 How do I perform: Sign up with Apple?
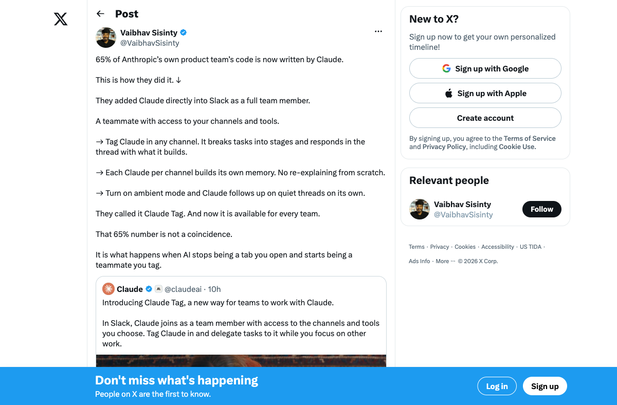485,93
